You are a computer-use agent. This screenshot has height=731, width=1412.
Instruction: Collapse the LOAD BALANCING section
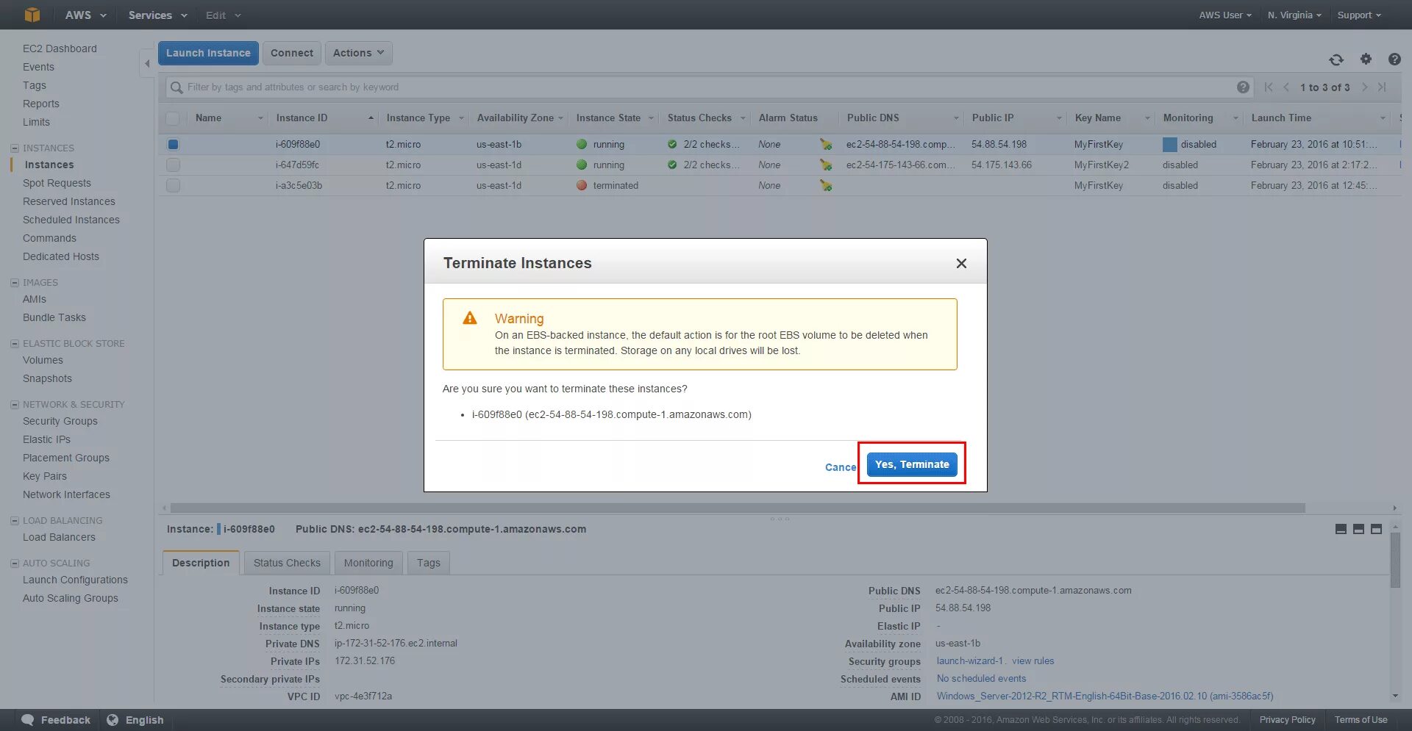(15, 521)
